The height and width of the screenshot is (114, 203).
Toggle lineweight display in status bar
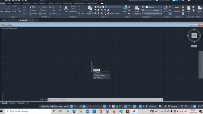tap(110, 106)
